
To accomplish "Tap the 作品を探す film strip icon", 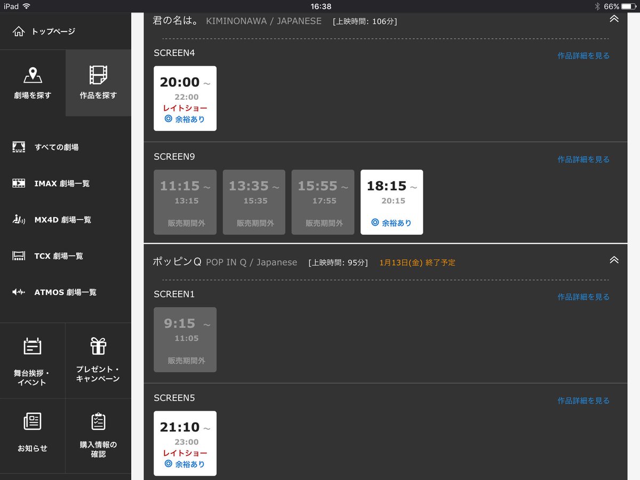I will 98,75.
